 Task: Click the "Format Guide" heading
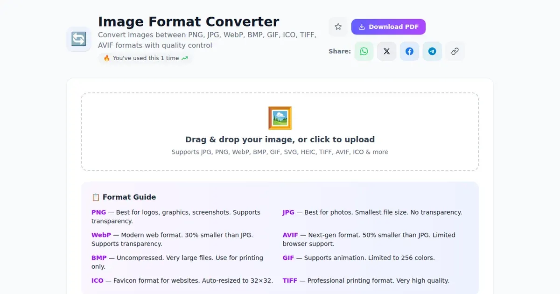click(129, 197)
